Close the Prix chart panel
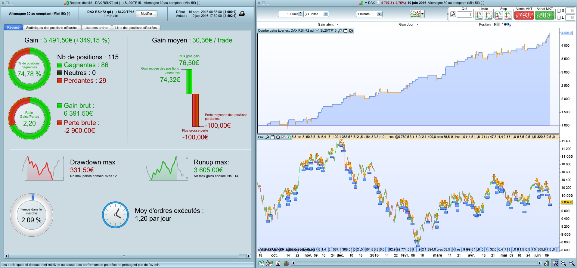The width and height of the screenshot is (577, 268). 278,137
